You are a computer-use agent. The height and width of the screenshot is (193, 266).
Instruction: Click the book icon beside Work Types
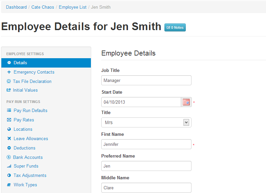[9, 185]
